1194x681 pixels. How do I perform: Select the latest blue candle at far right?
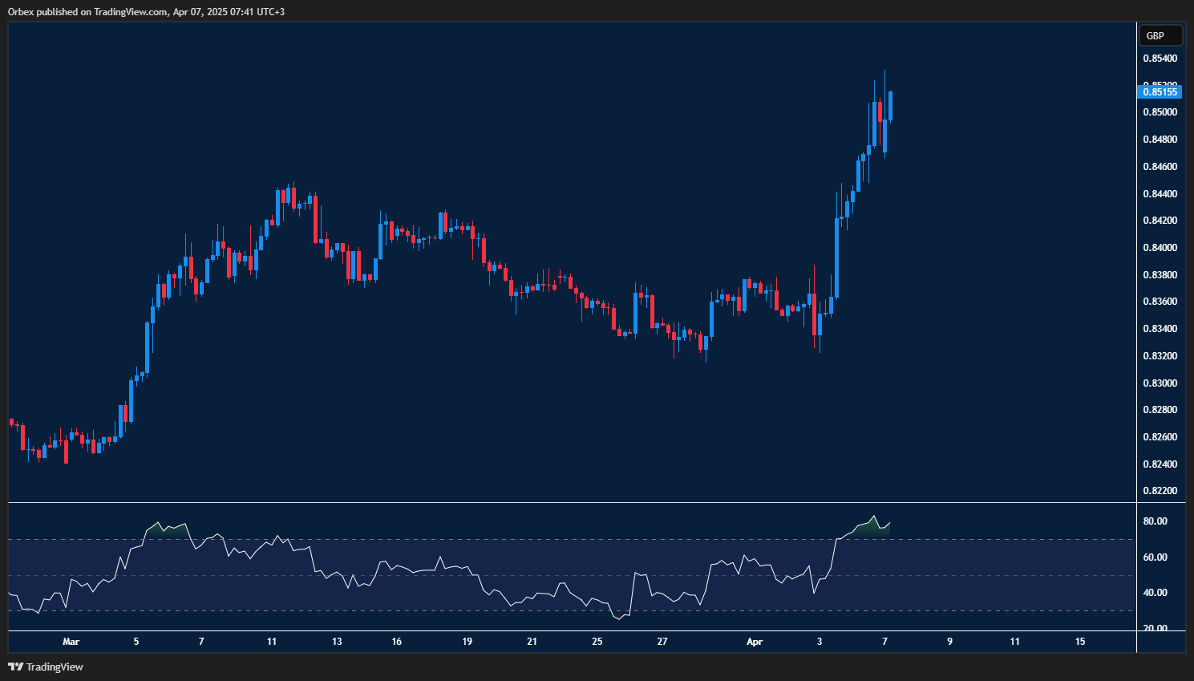click(891, 106)
